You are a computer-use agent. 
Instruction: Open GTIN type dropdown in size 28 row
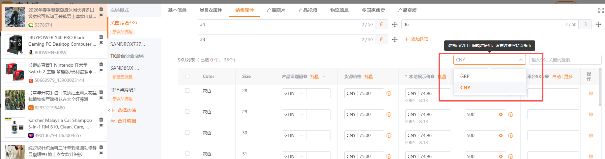(294, 93)
